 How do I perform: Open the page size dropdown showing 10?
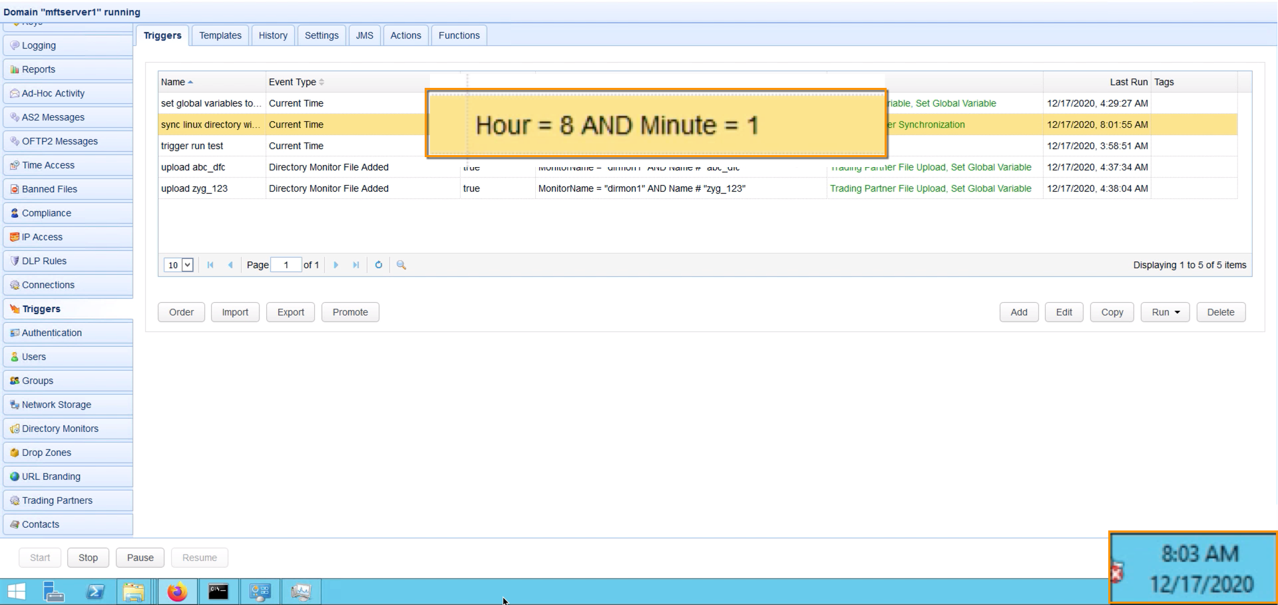[178, 265]
